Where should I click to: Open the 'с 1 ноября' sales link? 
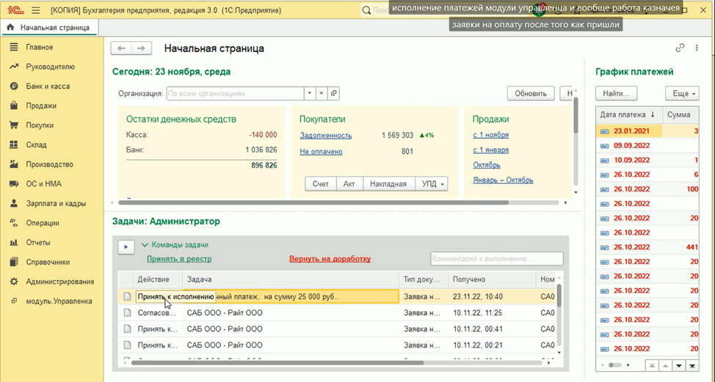coord(491,135)
